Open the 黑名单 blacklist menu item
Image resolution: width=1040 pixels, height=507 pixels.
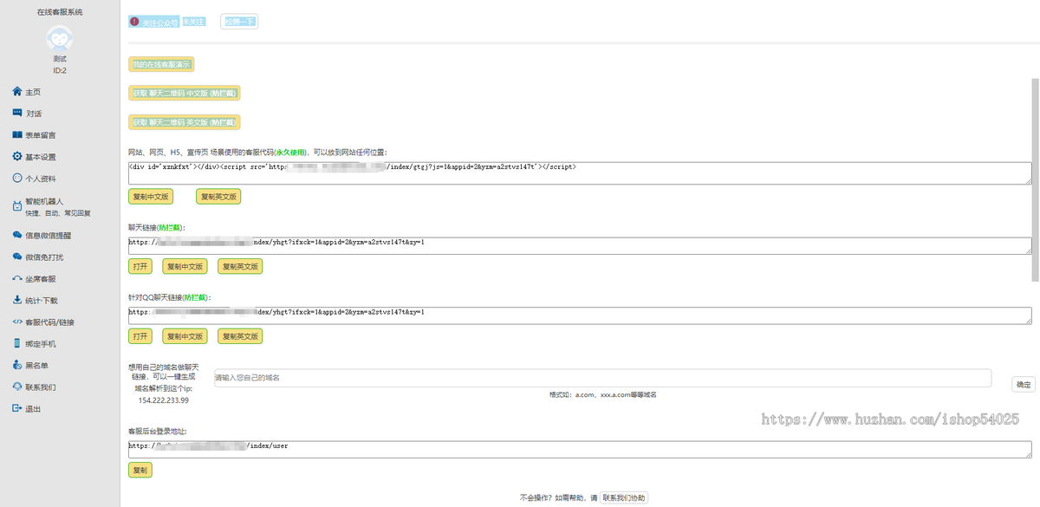[36, 365]
